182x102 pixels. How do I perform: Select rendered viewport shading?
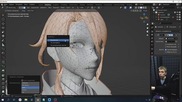coord(146,8)
